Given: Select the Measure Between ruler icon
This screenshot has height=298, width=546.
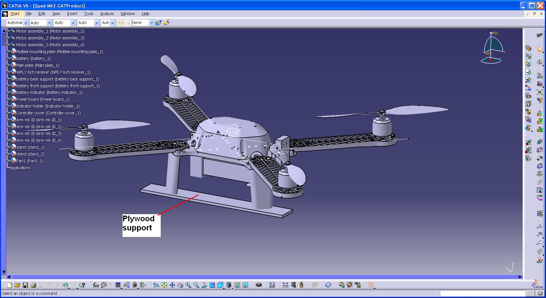Looking at the screenshot, I should point(285,285).
